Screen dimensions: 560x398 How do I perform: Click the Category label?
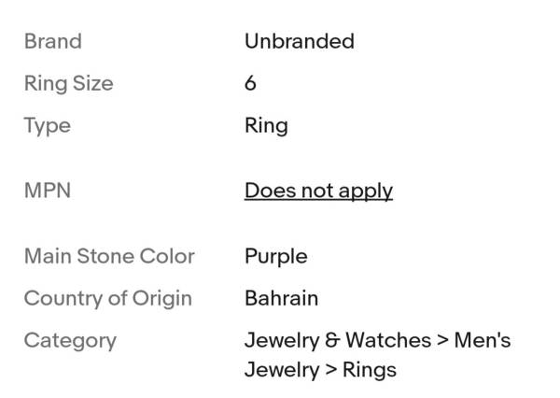pyautogui.click(x=70, y=340)
